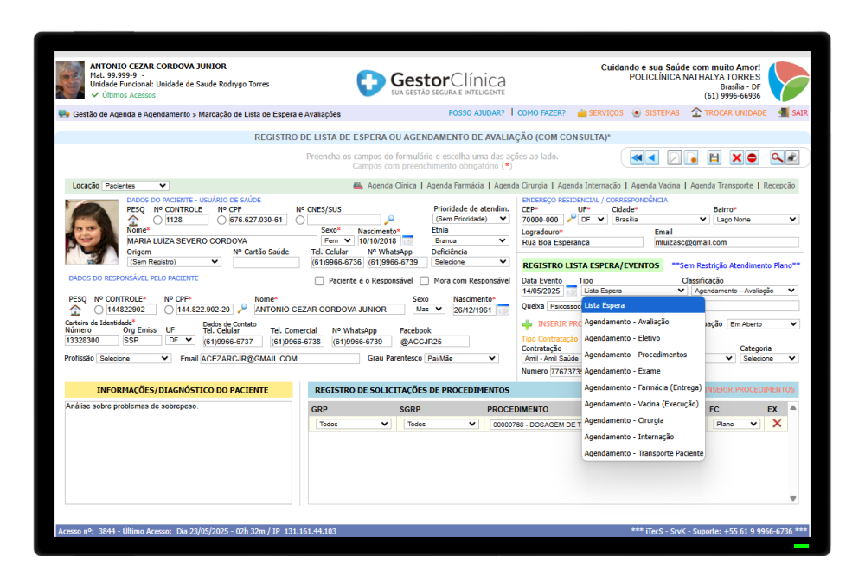Open the Agenda Farmácia link
The image size is (865, 588).
pos(455,186)
